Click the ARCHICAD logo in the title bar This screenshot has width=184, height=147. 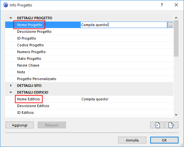(x=5, y=5)
